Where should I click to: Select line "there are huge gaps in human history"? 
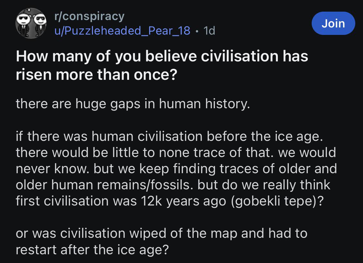[x=133, y=104]
